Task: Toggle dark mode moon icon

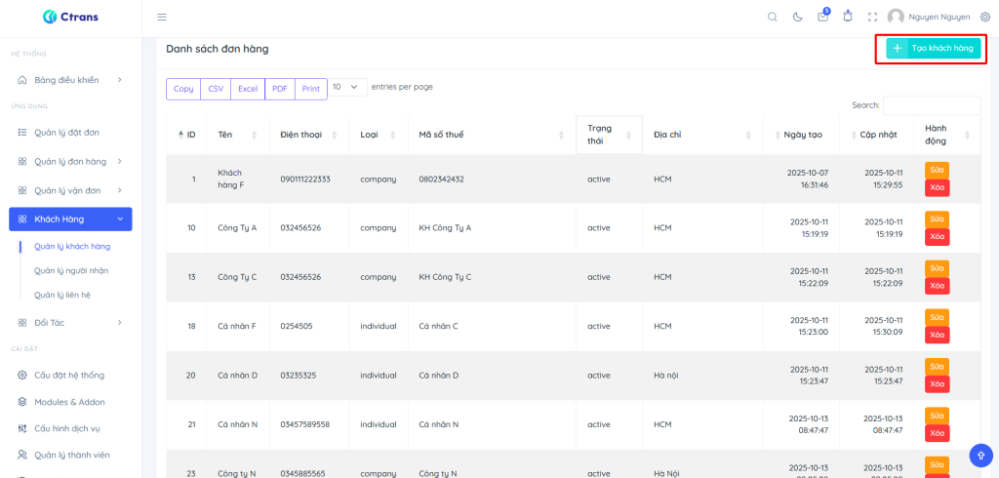Action: pyautogui.click(x=798, y=17)
